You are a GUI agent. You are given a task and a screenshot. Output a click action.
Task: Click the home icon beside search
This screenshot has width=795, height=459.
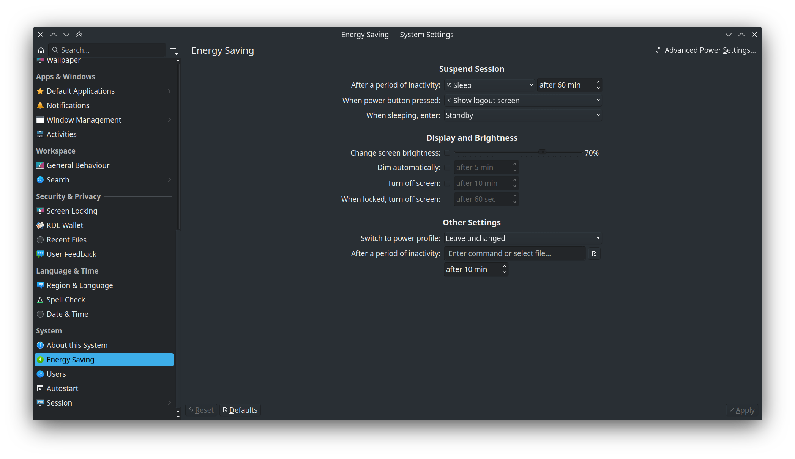click(41, 50)
